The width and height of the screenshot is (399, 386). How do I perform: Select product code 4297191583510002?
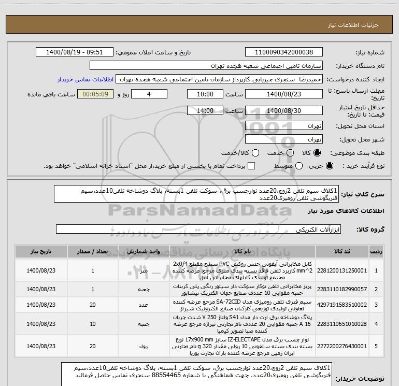(x=342, y=305)
